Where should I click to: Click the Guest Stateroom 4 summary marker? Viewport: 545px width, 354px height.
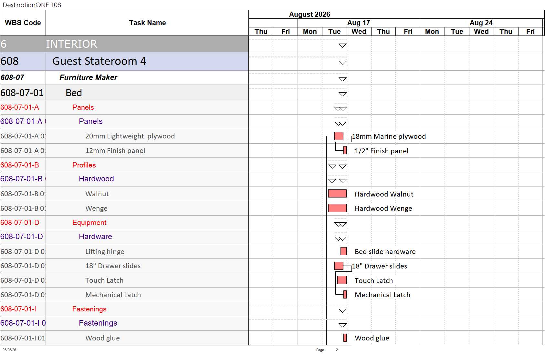[x=342, y=63]
